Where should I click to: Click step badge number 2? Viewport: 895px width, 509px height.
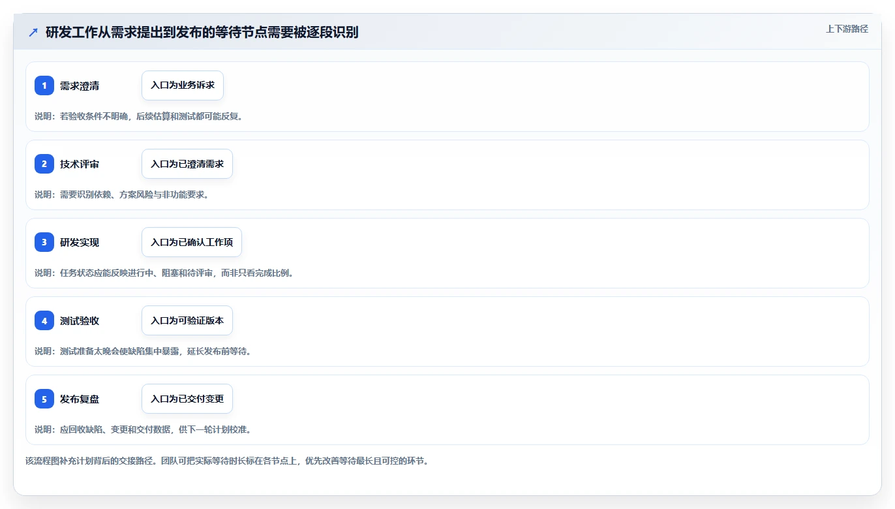44,164
